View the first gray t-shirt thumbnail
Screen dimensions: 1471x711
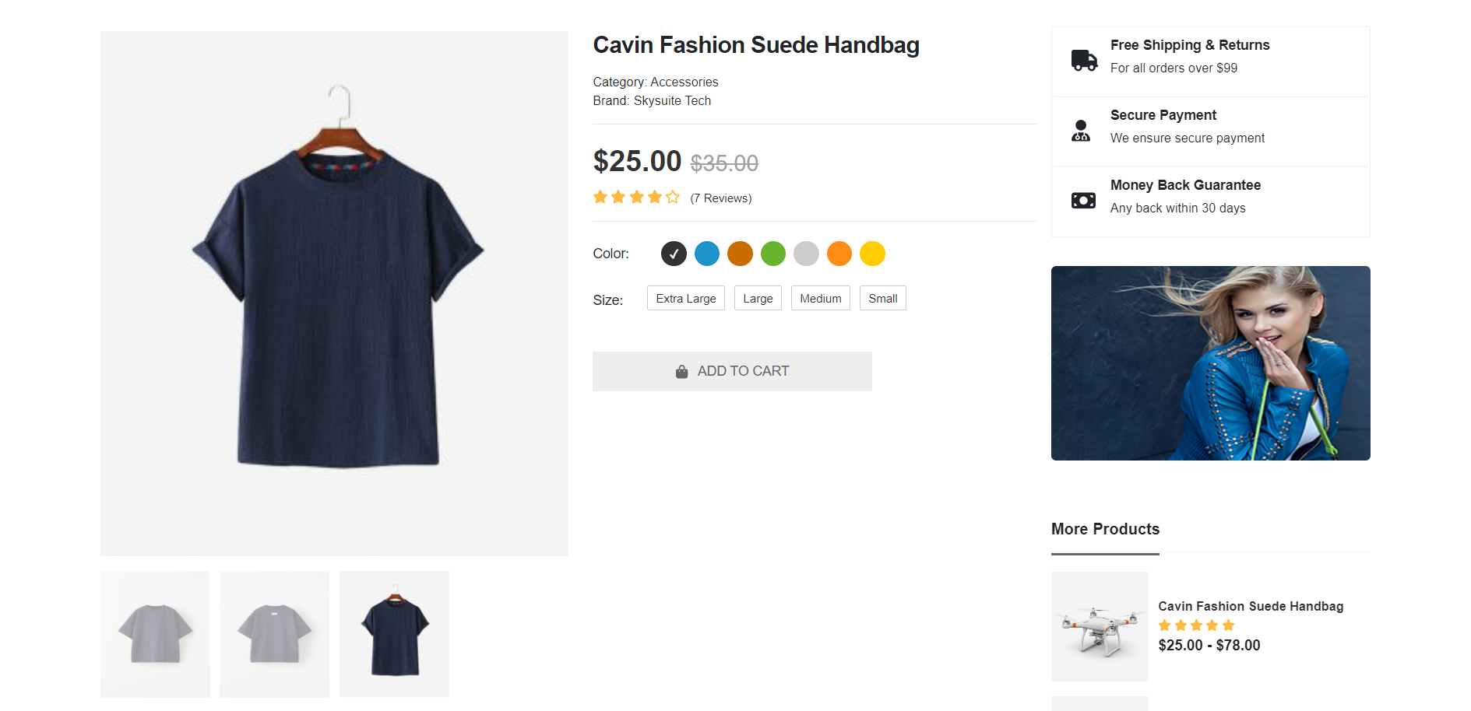coord(155,634)
